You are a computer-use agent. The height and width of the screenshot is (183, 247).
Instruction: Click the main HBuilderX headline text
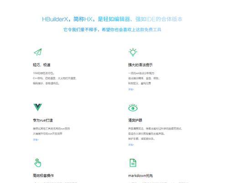pyautogui.click(x=112, y=19)
